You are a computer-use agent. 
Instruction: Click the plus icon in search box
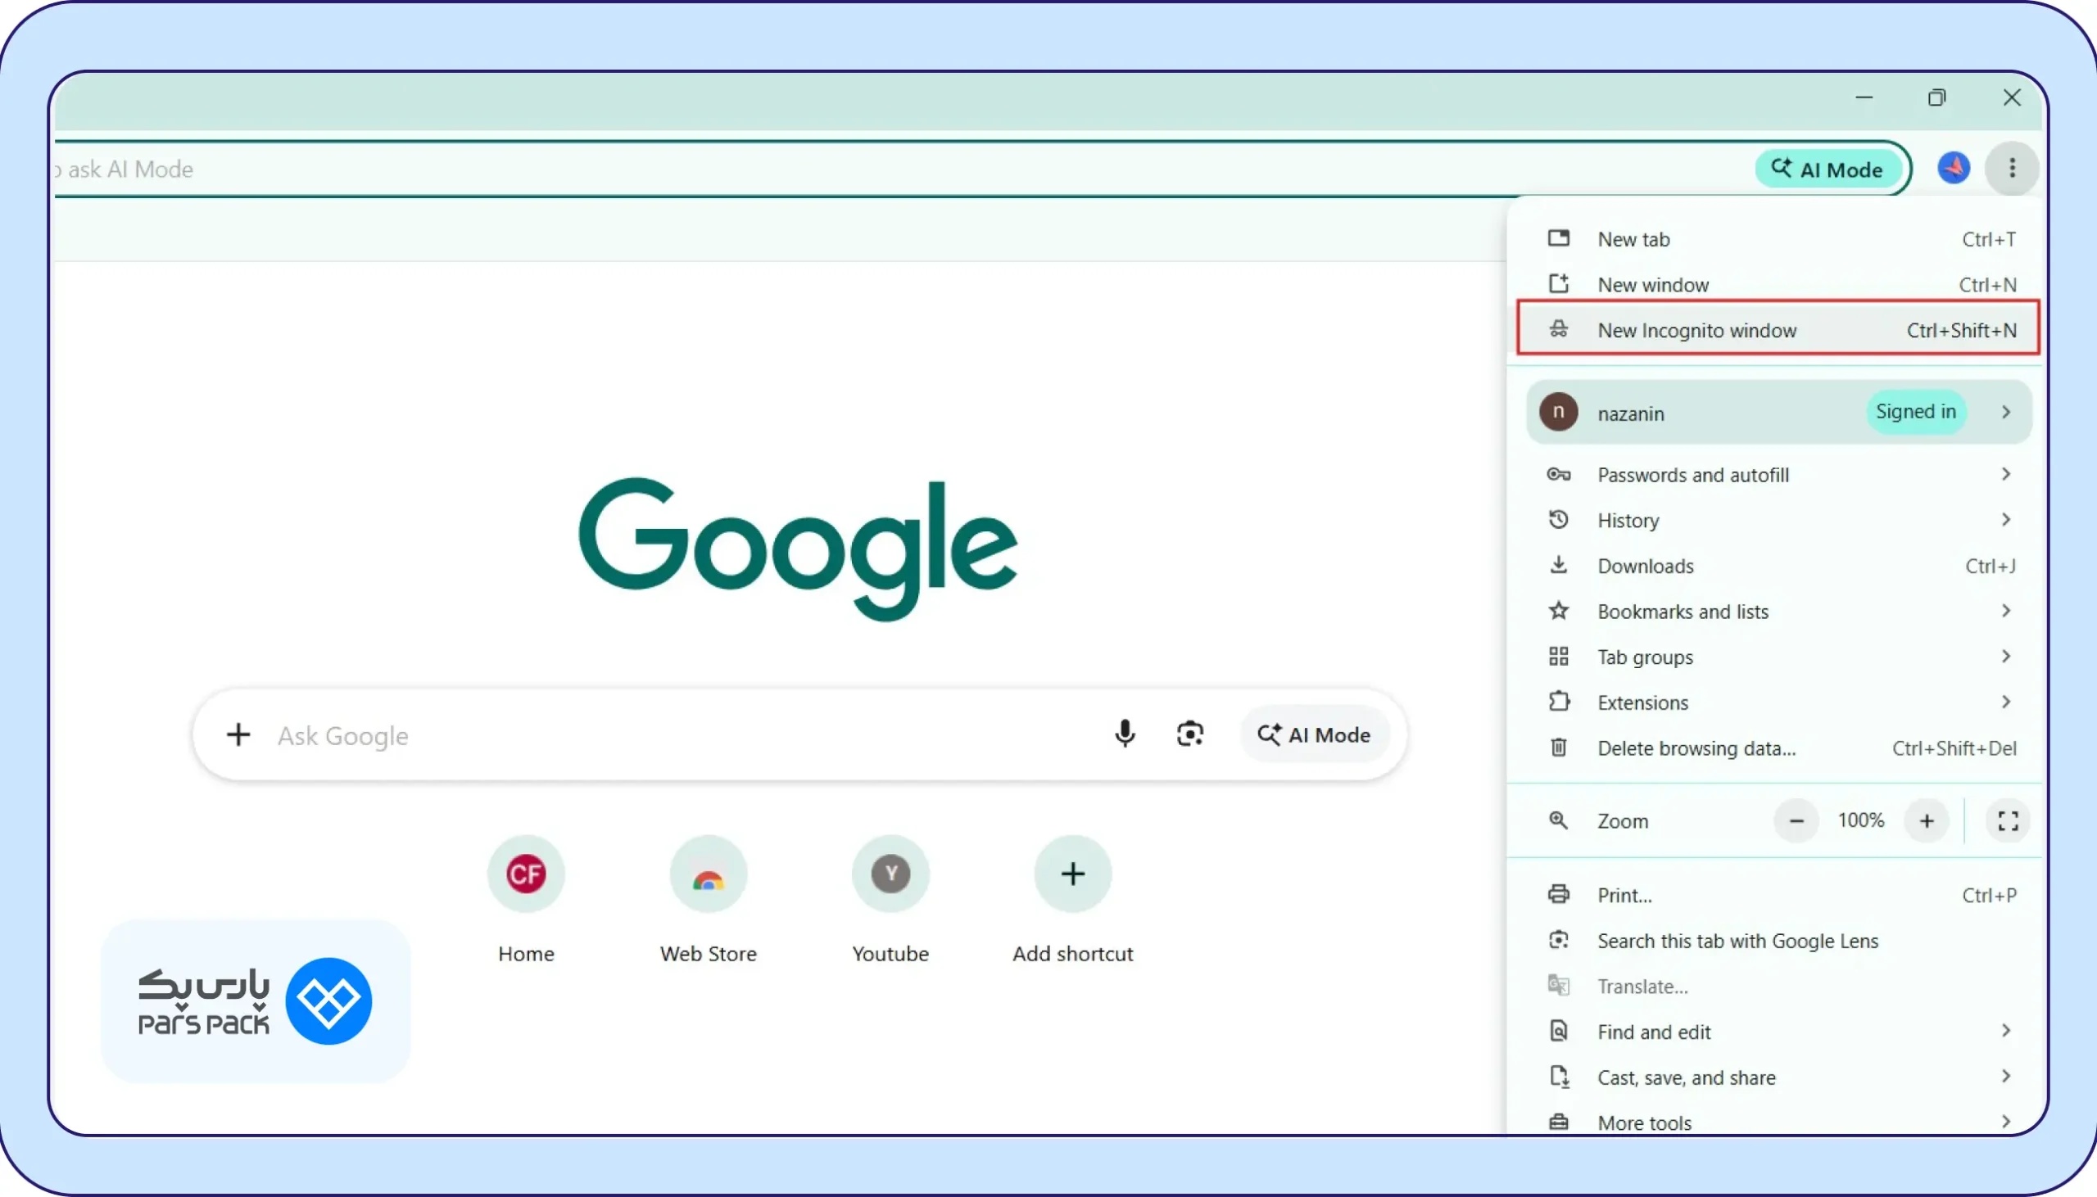(x=238, y=734)
